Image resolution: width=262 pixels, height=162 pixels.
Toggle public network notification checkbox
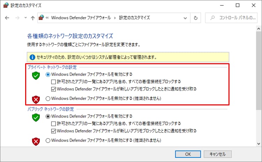53,131
